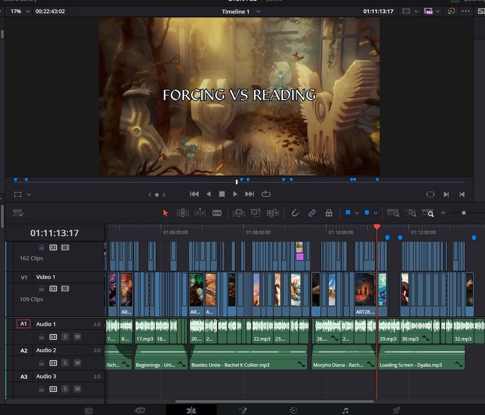This screenshot has height=415, width=485.
Task: Switch to the Media page
Action: point(88,411)
